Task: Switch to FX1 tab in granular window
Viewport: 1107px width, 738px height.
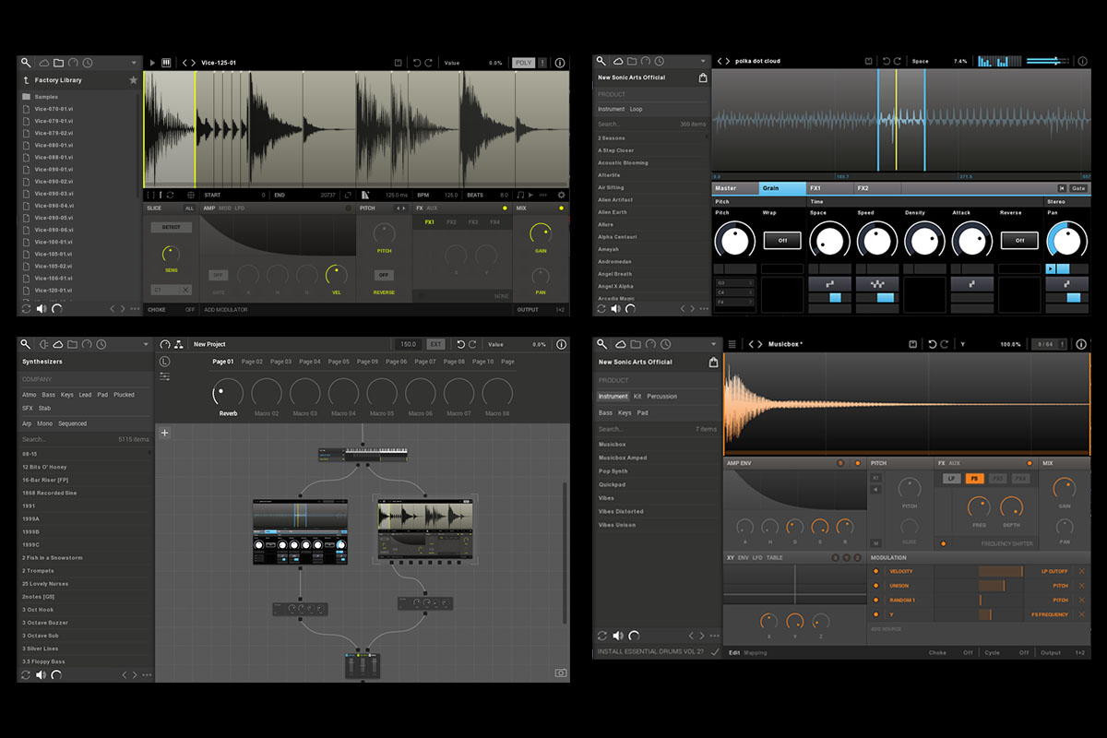Action: tap(829, 188)
